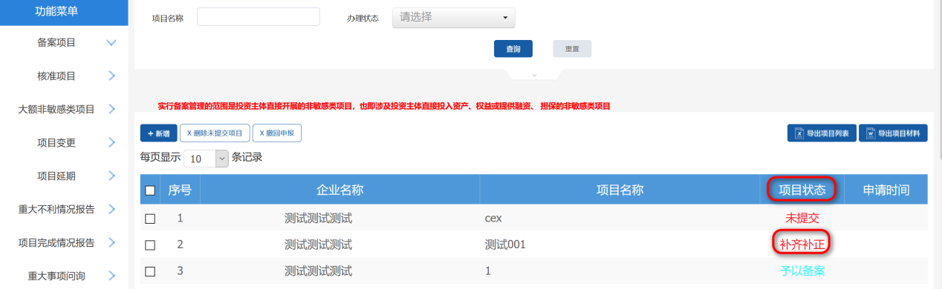Expand the 重大事项问询 chevron arrow
The width and height of the screenshot is (942, 289).
[111, 276]
